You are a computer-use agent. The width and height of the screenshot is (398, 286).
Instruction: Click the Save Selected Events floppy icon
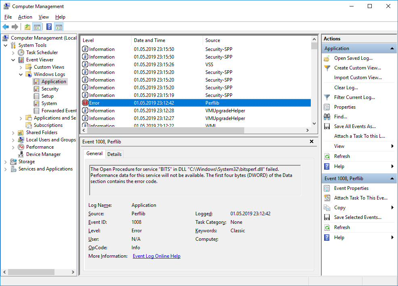[x=327, y=217]
